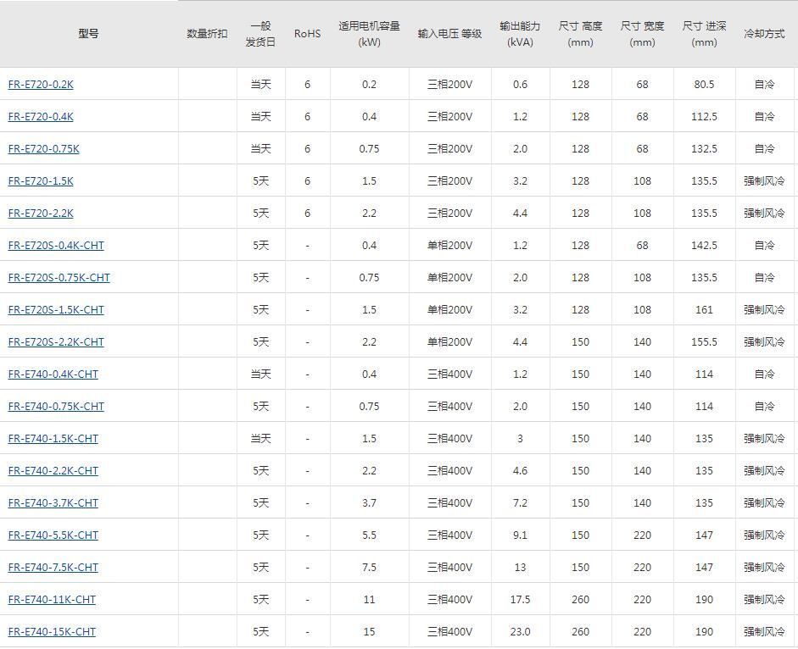
Task: Select the 155.5 depth value cell
Action: 705,342
